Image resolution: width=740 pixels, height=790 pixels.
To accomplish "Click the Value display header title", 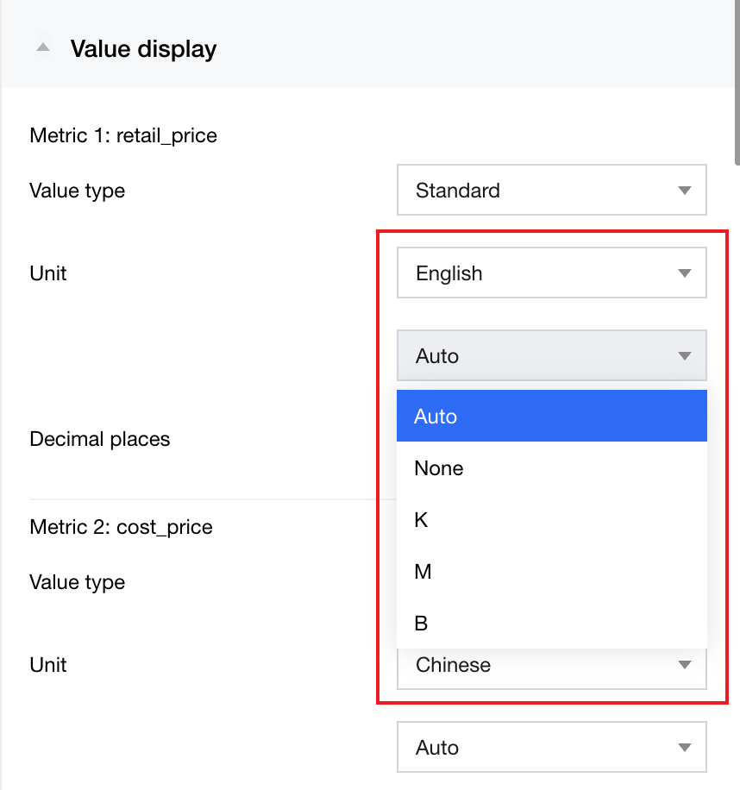I will 143,49.
